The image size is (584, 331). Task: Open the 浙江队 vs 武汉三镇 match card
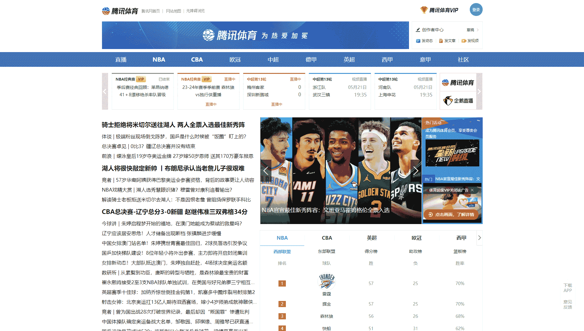tap(340, 91)
